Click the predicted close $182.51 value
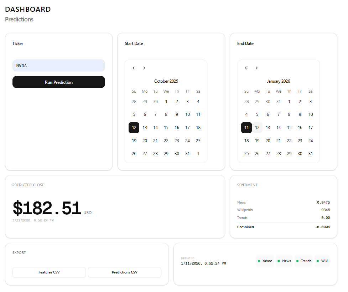Image resolution: width=348 pixels, height=292 pixels. (x=47, y=209)
